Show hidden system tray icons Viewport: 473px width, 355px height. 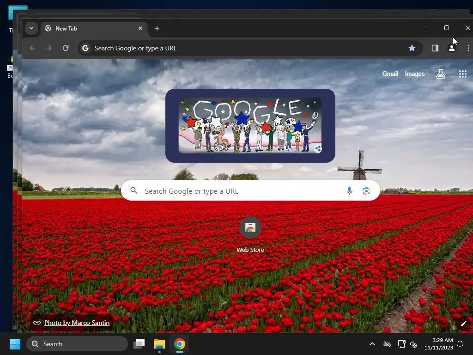pos(372,344)
